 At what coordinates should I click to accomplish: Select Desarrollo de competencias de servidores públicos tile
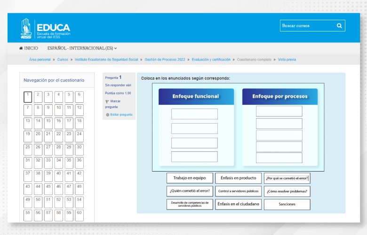190,204
